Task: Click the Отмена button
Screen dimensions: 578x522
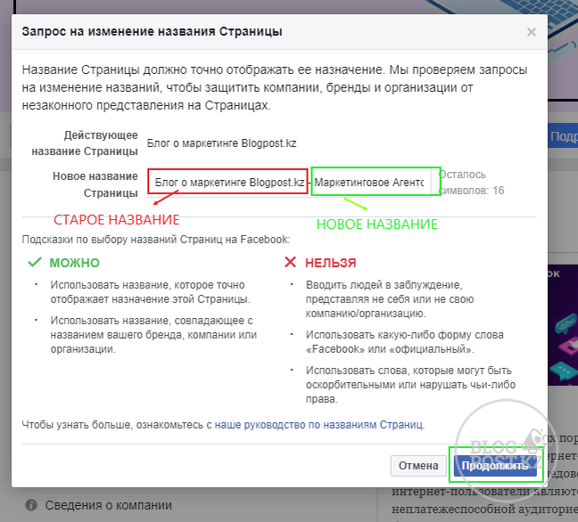Action: 418,466
